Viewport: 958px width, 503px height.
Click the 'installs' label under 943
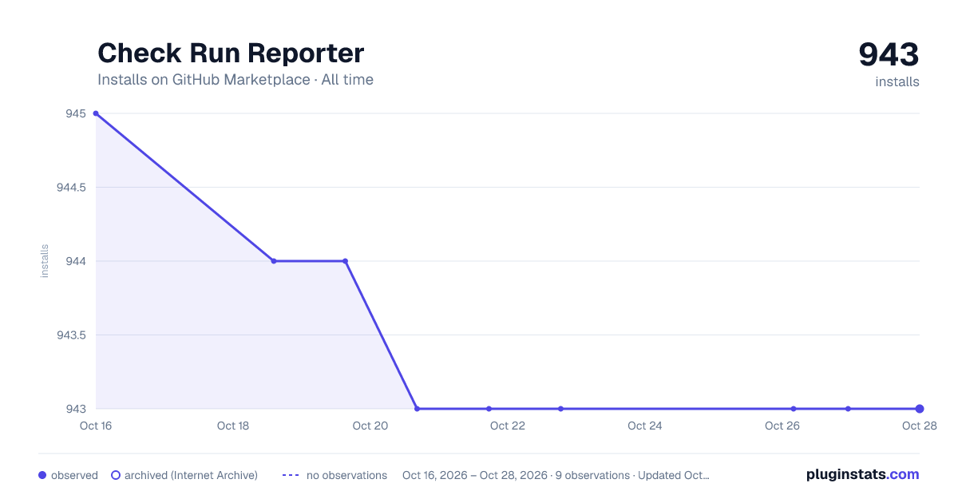(897, 81)
